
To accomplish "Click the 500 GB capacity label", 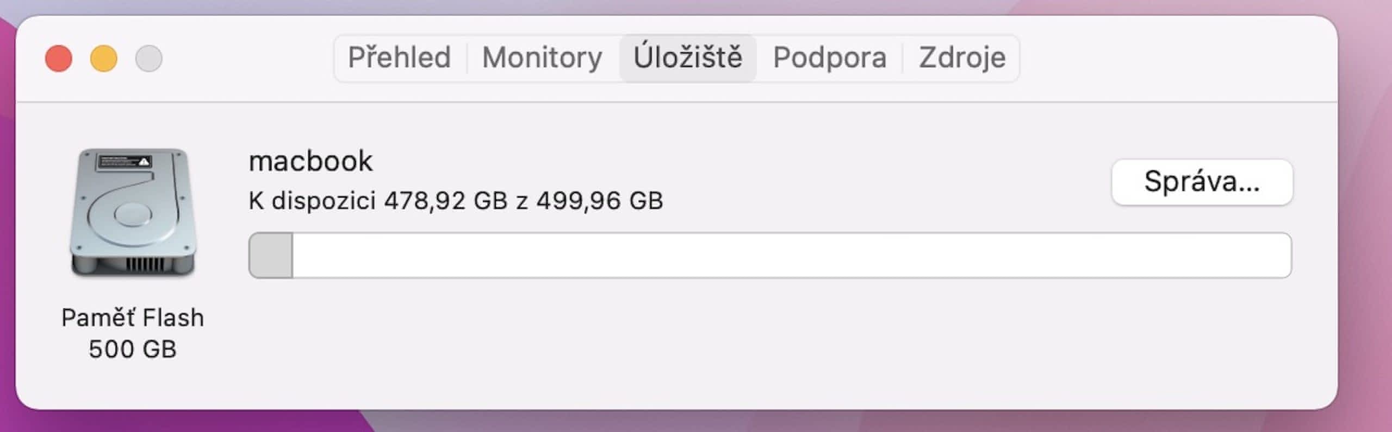I will click(133, 349).
